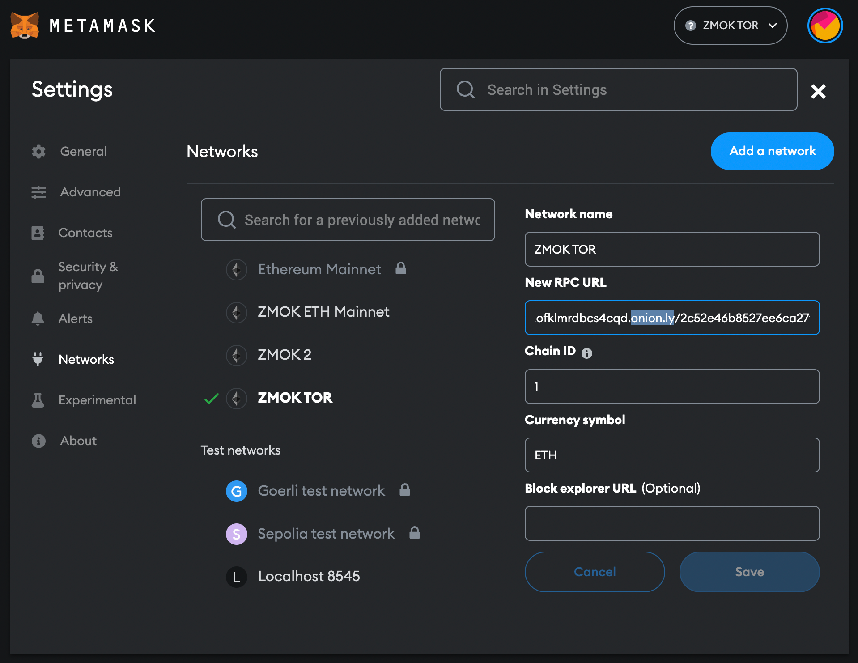Image resolution: width=858 pixels, height=663 pixels.
Task: Select the Networks settings tab
Action: (x=86, y=359)
